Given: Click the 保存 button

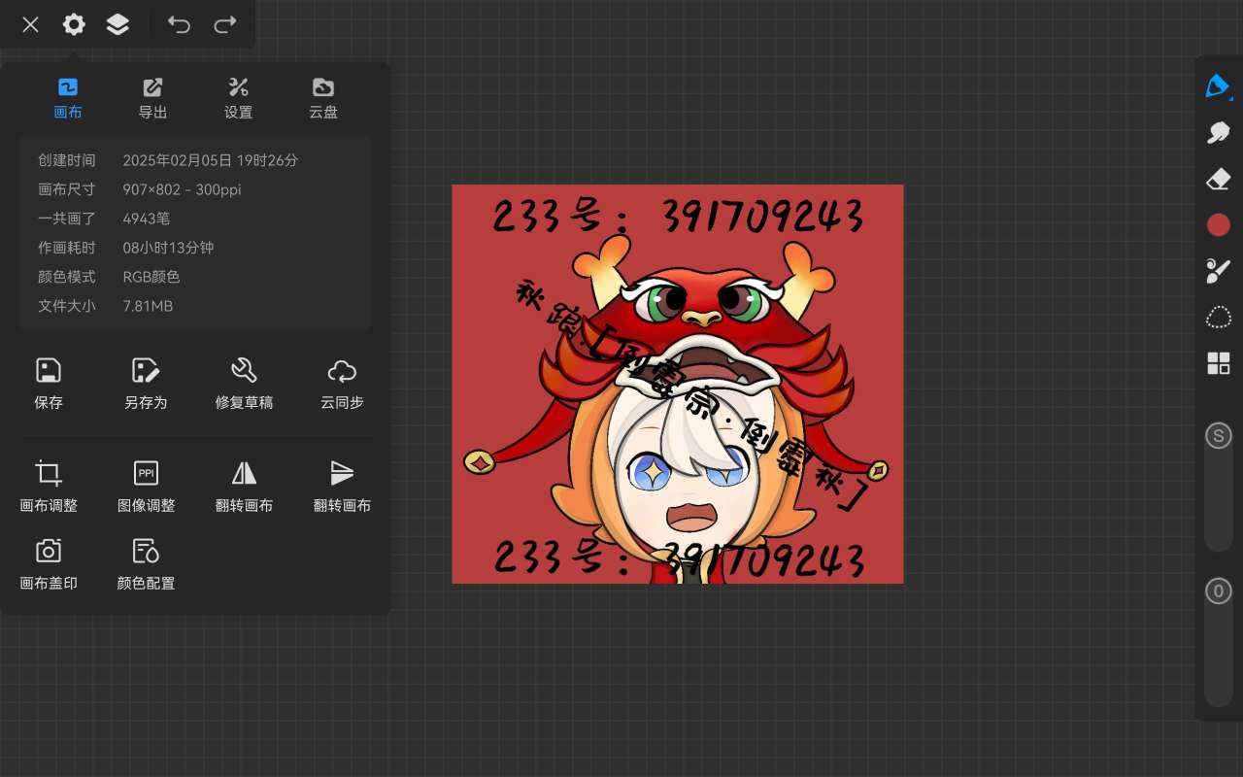Looking at the screenshot, I should [49, 382].
